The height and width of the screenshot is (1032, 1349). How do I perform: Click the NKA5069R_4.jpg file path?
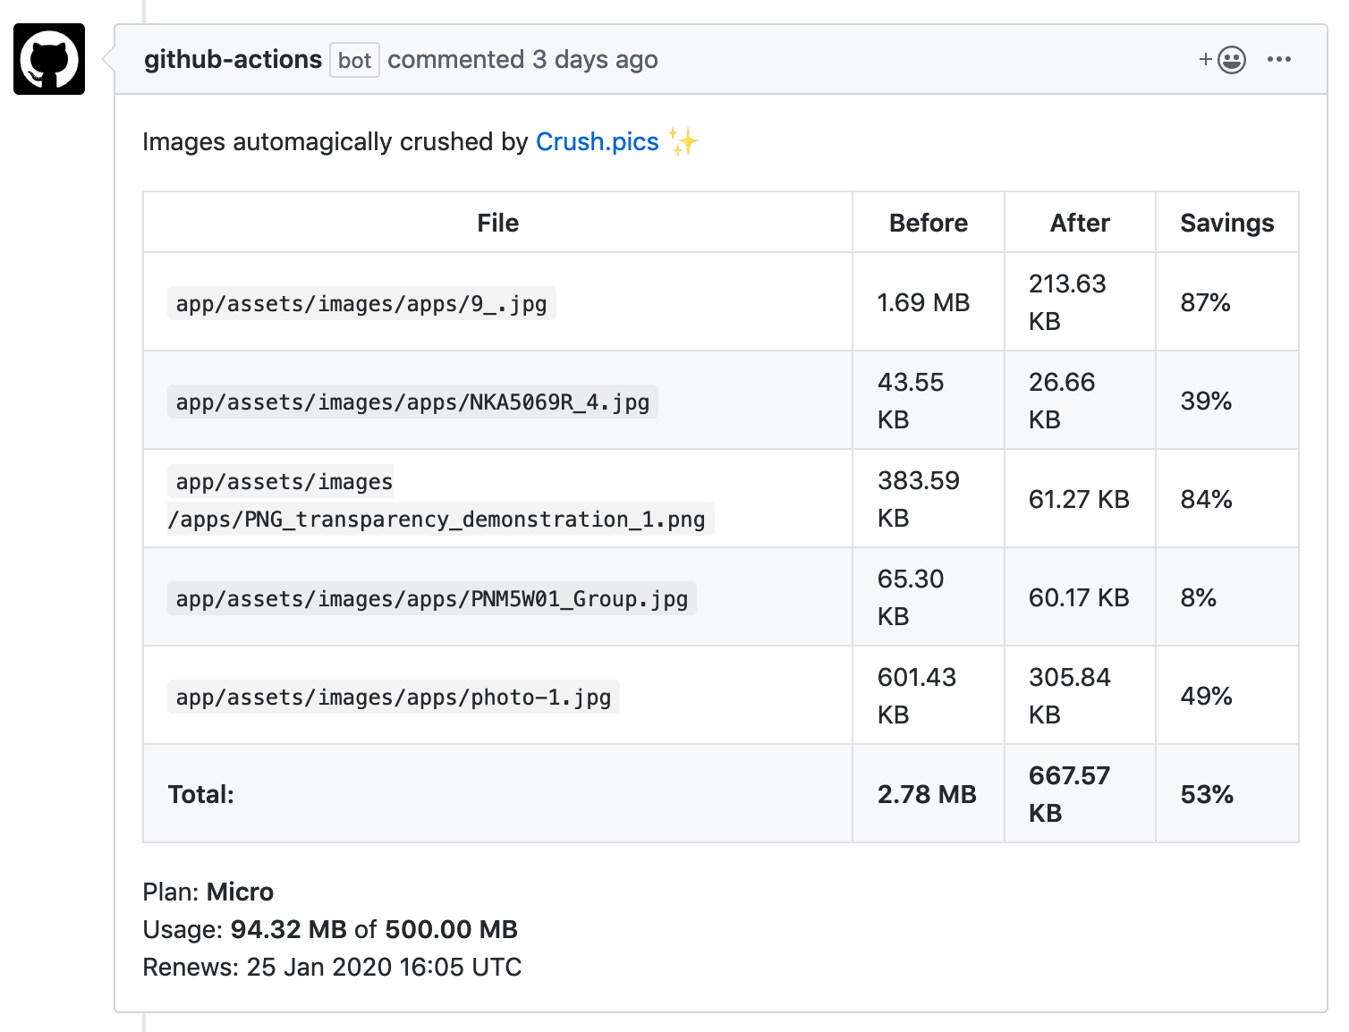tap(411, 402)
